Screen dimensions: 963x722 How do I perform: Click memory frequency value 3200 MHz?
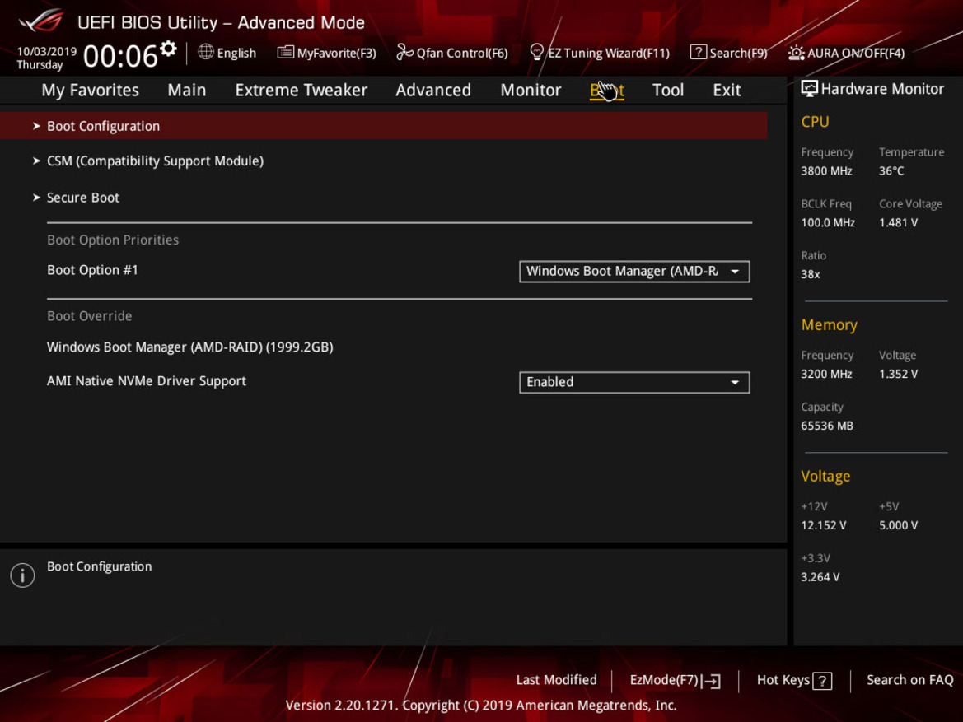pos(826,374)
